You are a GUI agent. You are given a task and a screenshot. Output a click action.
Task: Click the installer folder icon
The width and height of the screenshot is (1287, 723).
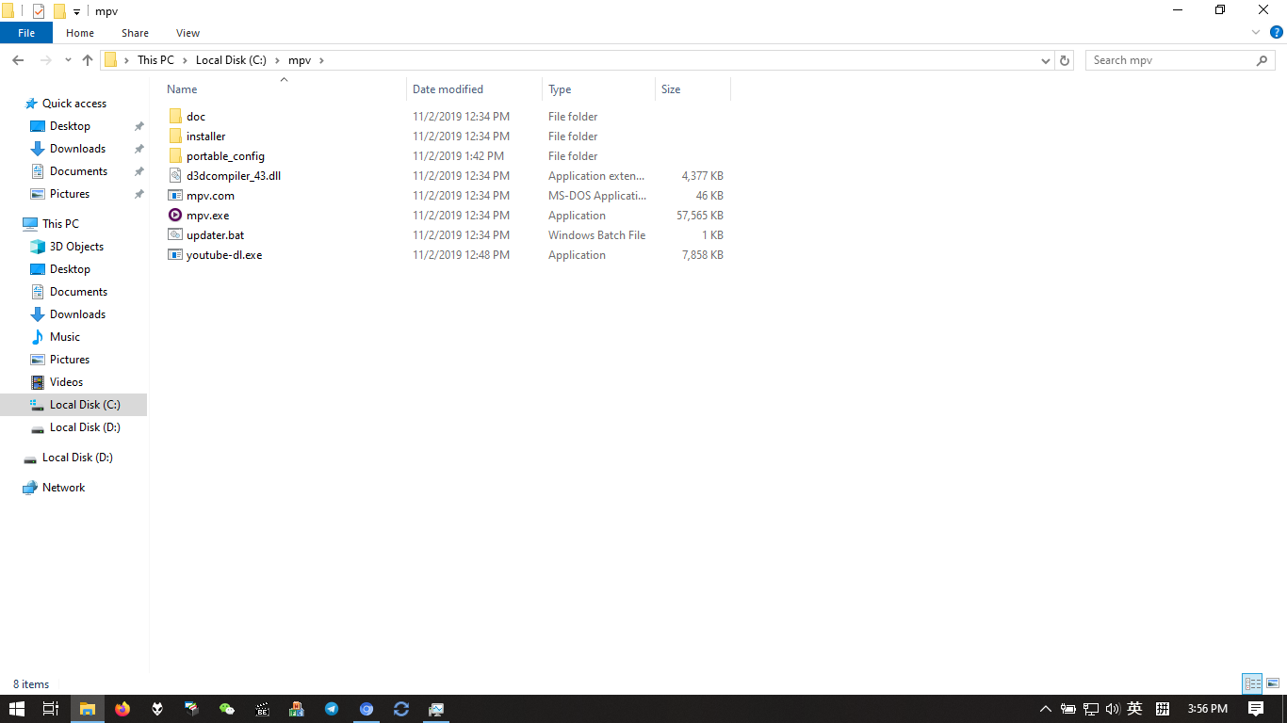(x=175, y=137)
